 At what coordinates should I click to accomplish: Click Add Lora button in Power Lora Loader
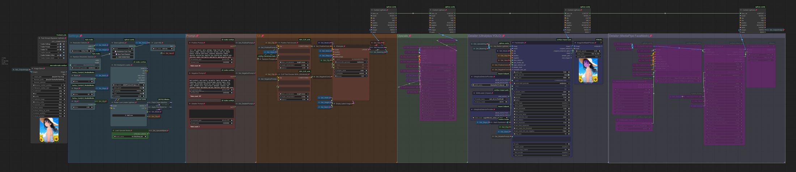click(x=128, y=115)
